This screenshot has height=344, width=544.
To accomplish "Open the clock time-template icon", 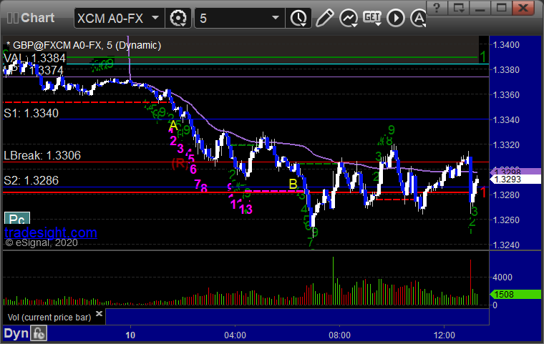I will pos(298,18).
